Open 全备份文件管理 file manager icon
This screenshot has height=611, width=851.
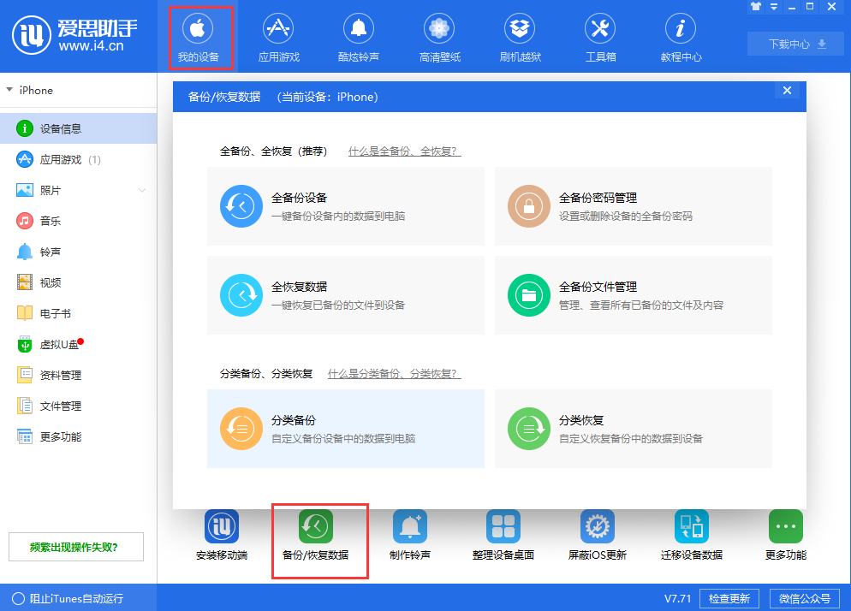pyautogui.click(x=528, y=297)
